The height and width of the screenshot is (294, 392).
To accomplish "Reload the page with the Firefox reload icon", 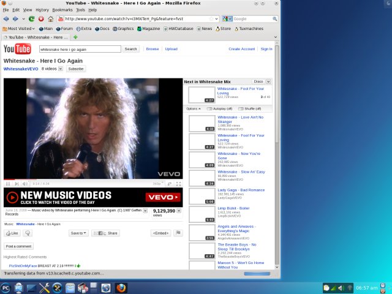I will [x=31, y=19].
